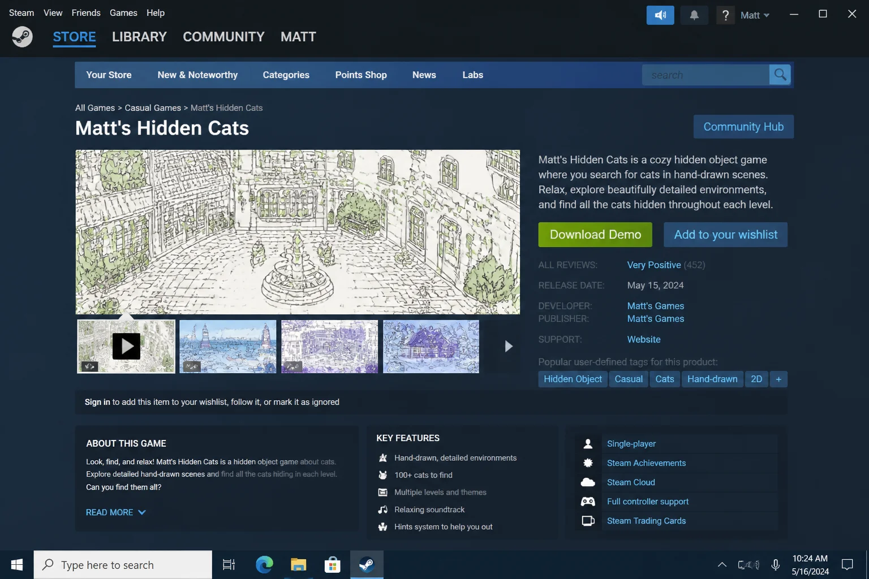
Task: Select the Hand-drawn tag
Action: (x=712, y=379)
